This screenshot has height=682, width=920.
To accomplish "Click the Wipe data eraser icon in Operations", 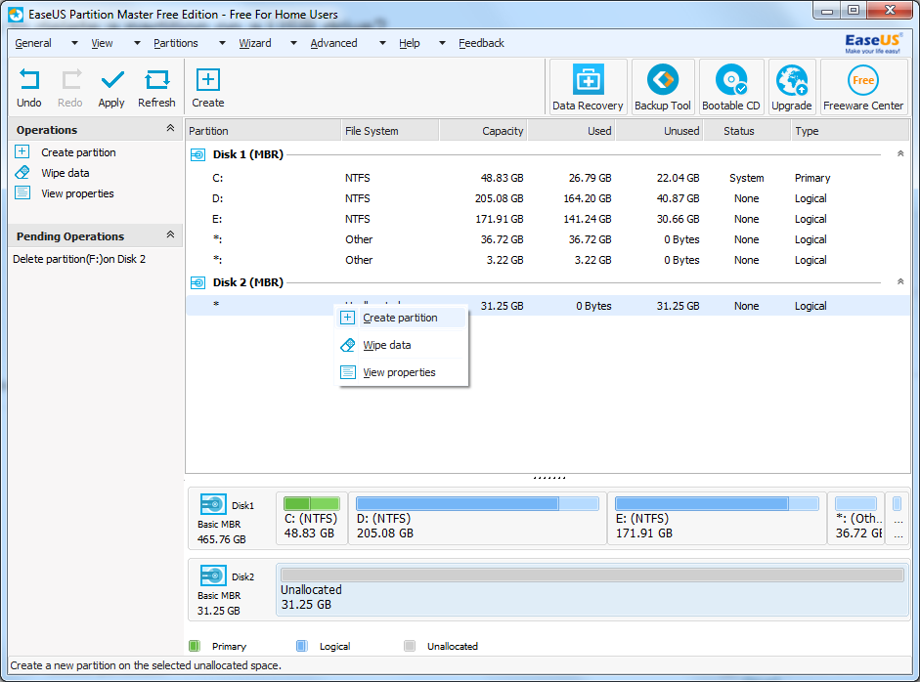I will pyautogui.click(x=22, y=172).
